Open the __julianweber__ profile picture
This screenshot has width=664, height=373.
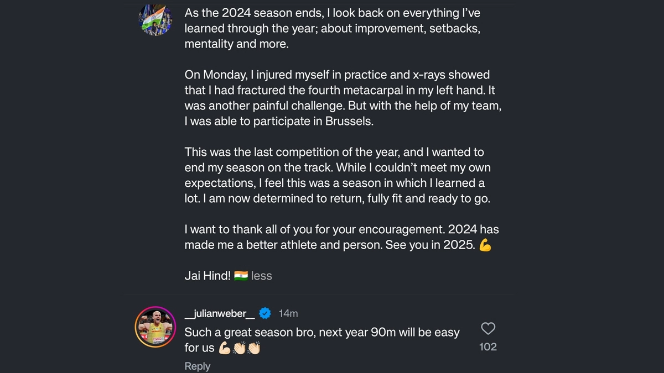(155, 327)
